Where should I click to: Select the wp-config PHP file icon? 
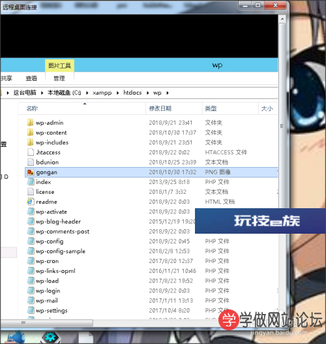tap(31, 241)
